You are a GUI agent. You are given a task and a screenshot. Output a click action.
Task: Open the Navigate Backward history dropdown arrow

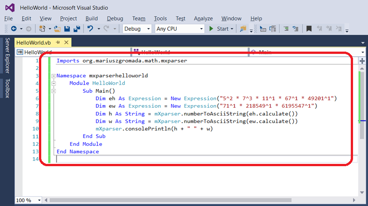[x=21, y=29]
